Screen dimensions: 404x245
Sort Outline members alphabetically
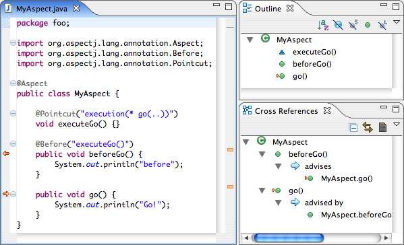click(x=323, y=25)
